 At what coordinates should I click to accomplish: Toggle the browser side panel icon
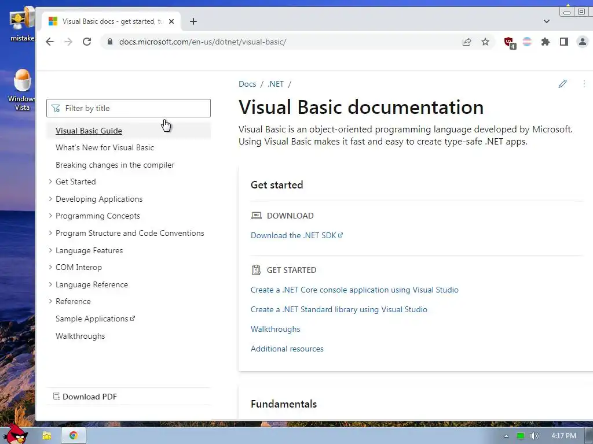(x=564, y=42)
